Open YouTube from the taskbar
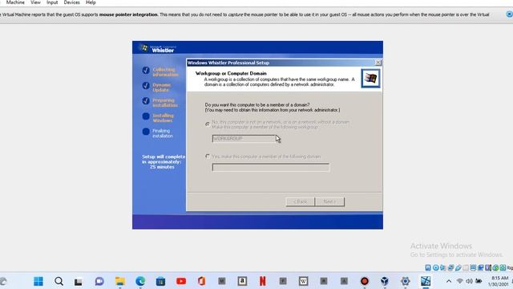513x289 pixels. point(181,281)
